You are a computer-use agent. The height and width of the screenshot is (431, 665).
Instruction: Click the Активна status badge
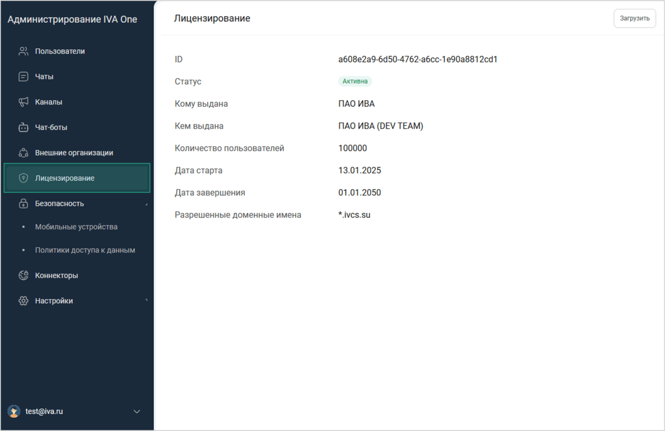pos(355,81)
